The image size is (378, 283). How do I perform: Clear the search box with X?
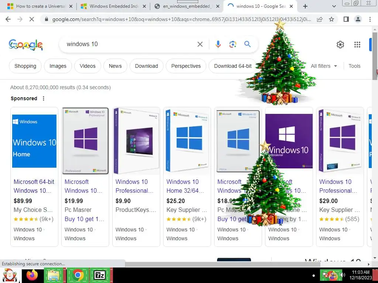200,44
